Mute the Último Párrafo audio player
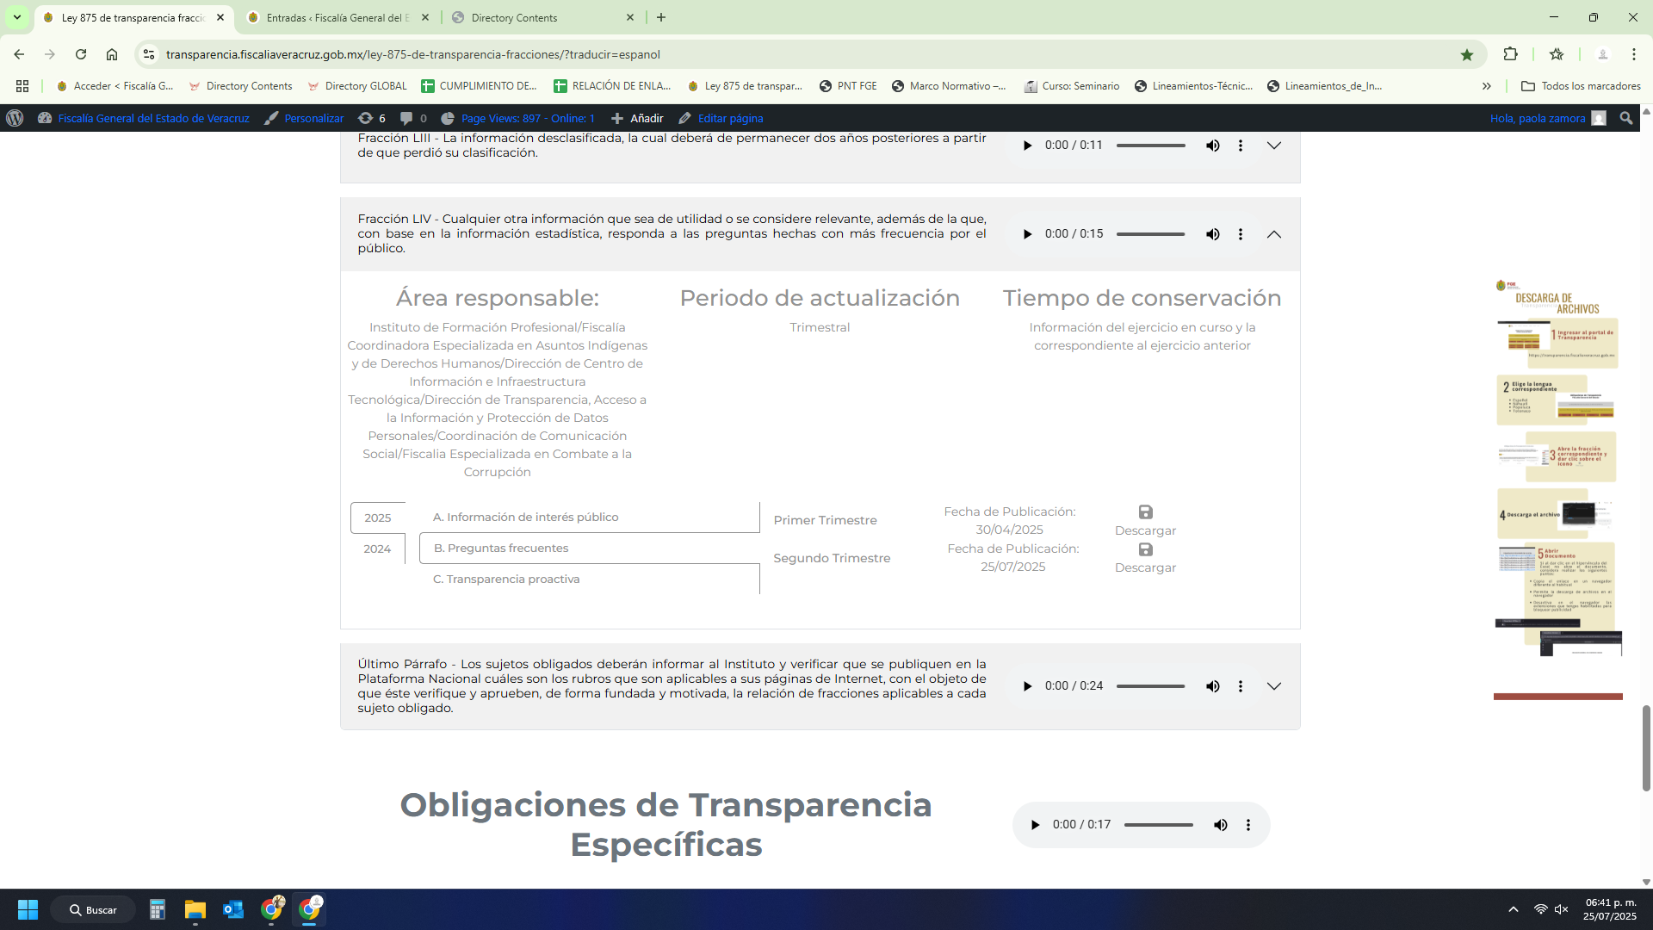 [x=1212, y=686]
